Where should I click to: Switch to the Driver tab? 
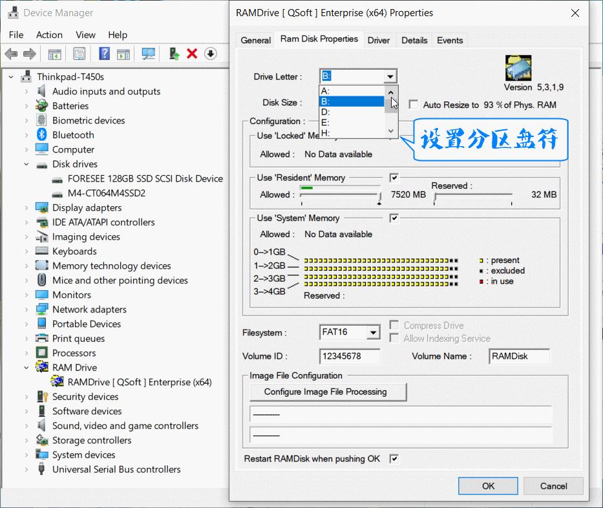379,40
